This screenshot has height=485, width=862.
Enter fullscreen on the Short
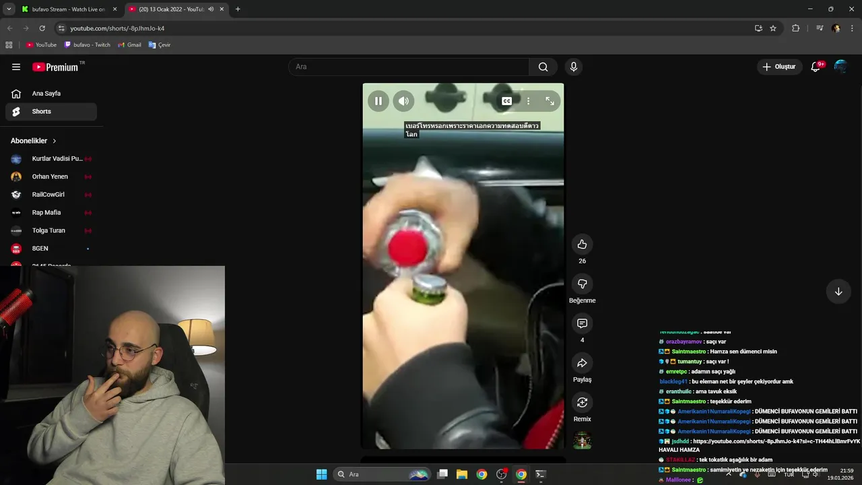click(550, 101)
